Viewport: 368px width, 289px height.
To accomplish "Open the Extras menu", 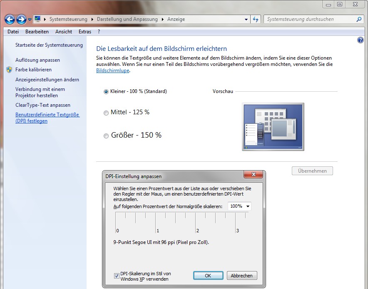I will pos(85,32).
